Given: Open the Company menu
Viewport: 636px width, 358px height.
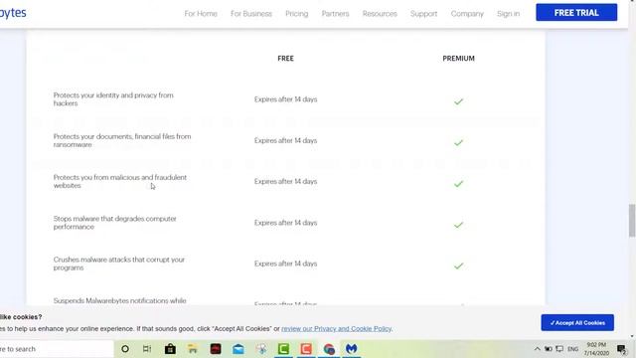Looking at the screenshot, I should coord(467,13).
